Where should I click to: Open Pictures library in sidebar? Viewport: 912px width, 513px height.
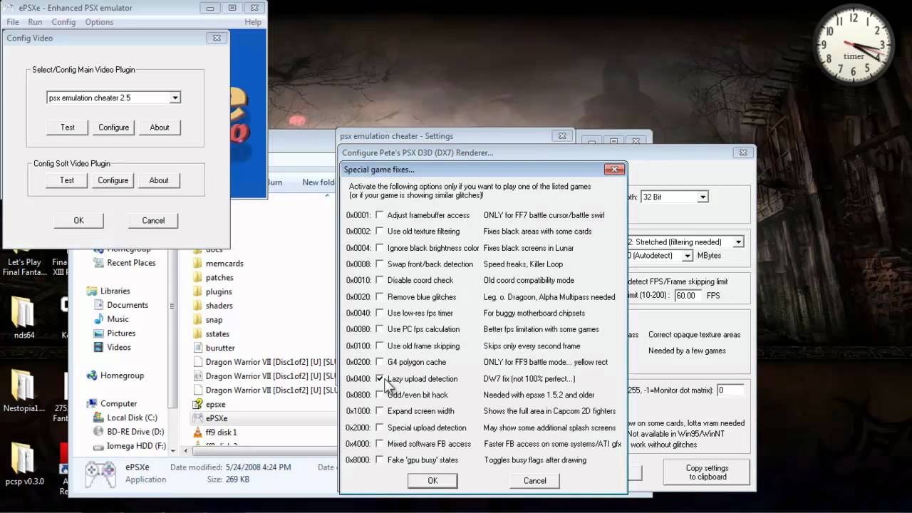121,333
